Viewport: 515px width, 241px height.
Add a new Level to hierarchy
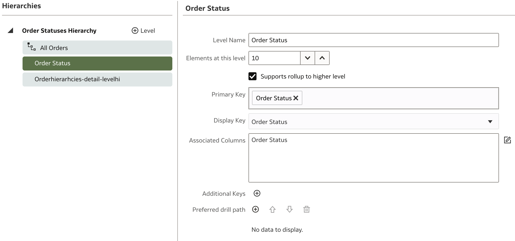pyautogui.click(x=143, y=30)
